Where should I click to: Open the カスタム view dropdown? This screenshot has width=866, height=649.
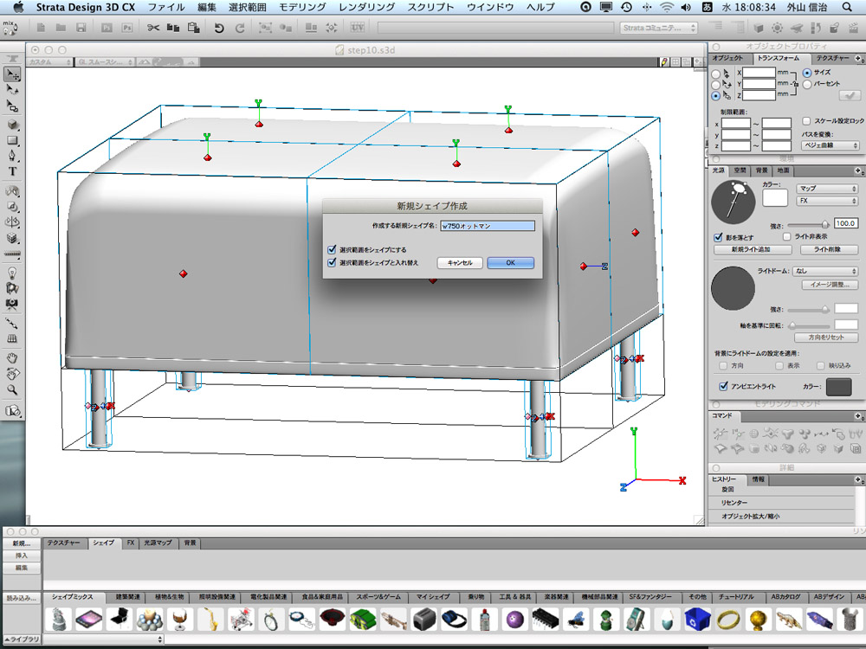click(x=49, y=62)
